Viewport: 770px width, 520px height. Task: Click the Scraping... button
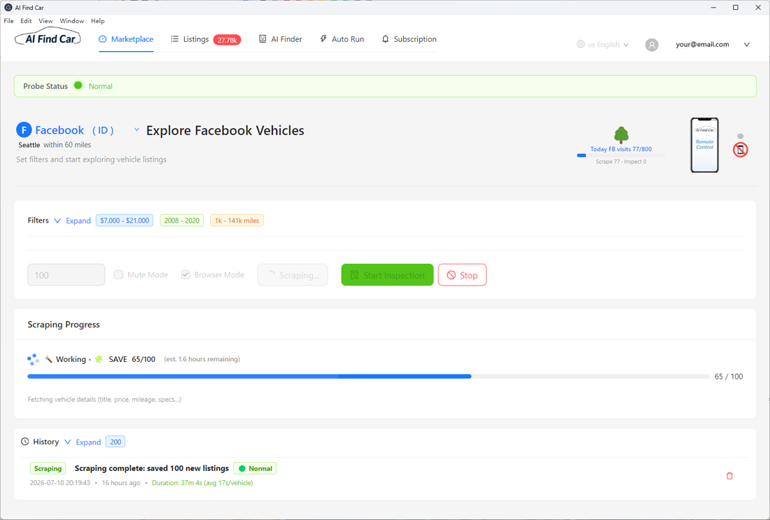[x=293, y=275]
